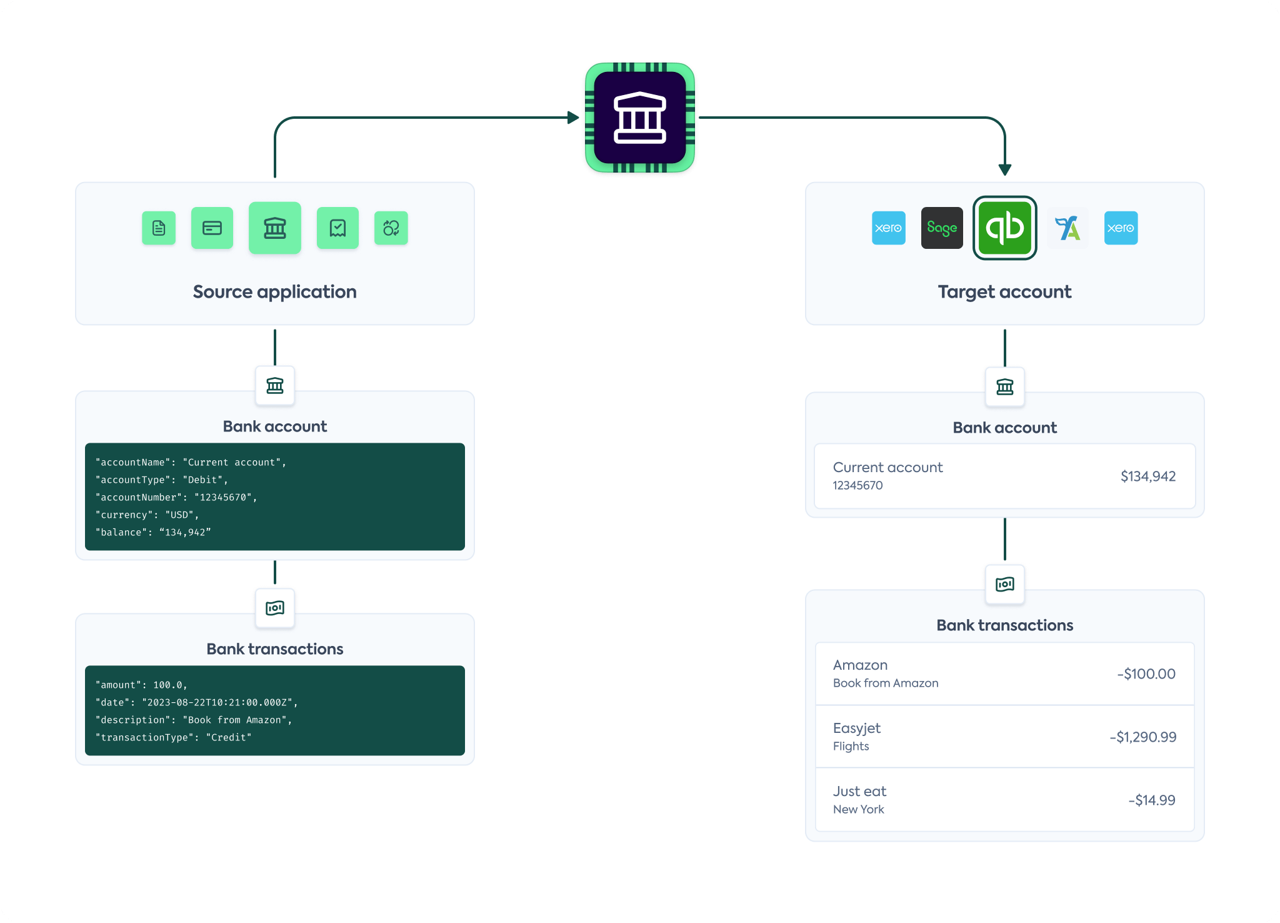Click the bank icon above left Bank account panel

275,386
